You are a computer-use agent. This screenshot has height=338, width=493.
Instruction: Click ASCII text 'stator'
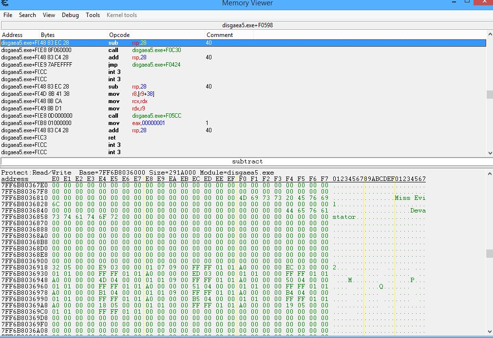tap(344, 217)
